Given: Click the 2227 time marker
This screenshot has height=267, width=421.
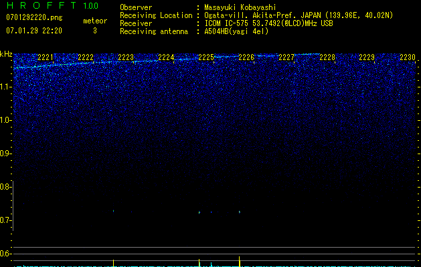Looking at the screenshot, I should (x=286, y=57).
